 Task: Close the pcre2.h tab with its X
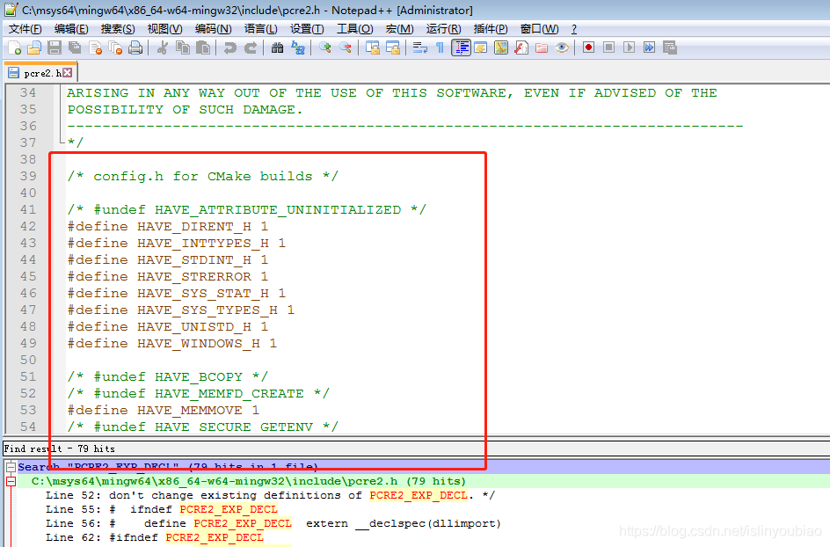(67, 72)
